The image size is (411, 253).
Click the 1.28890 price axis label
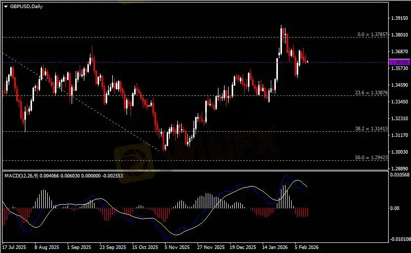pyautogui.click(x=399, y=169)
